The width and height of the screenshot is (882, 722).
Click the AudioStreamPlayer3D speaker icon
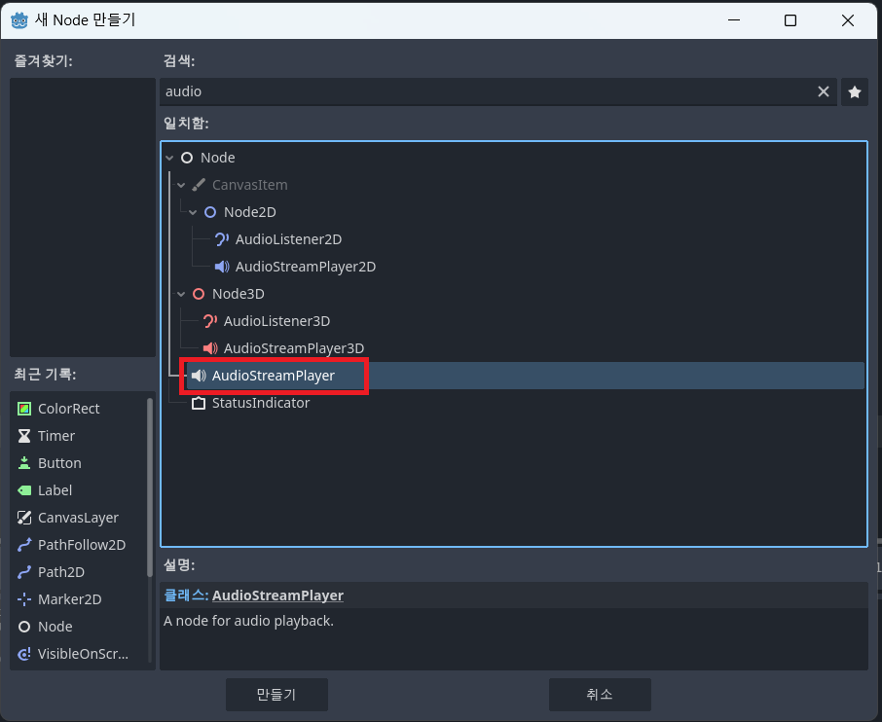pos(210,348)
